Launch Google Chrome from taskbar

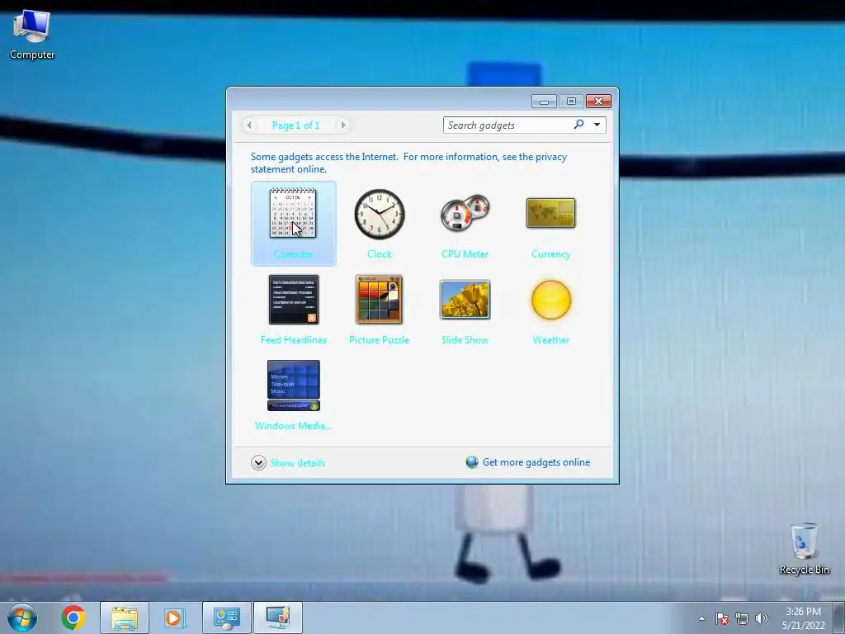[73, 617]
